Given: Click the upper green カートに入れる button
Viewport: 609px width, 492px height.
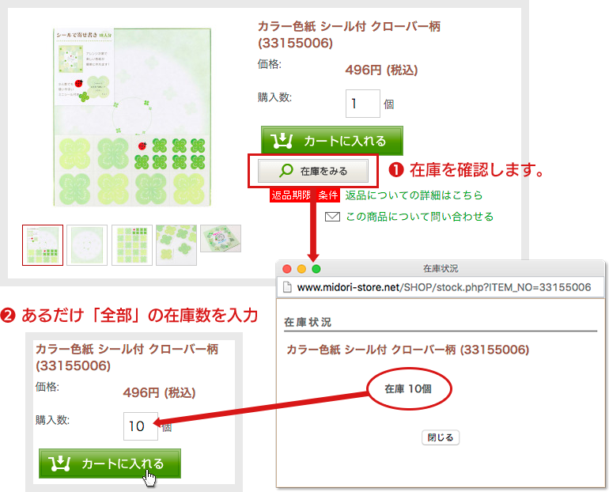Looking at the screenshot, I should point(332,141).
